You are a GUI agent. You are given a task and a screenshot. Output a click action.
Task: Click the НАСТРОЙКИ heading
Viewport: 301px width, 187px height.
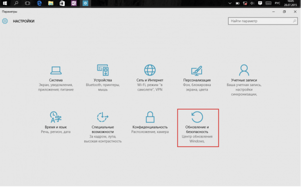[x=24, y=21]
